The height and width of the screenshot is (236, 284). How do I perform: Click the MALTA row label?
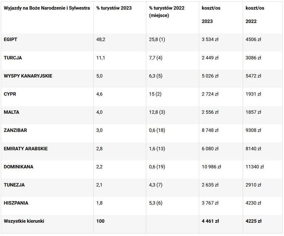[x=11, y=112]
